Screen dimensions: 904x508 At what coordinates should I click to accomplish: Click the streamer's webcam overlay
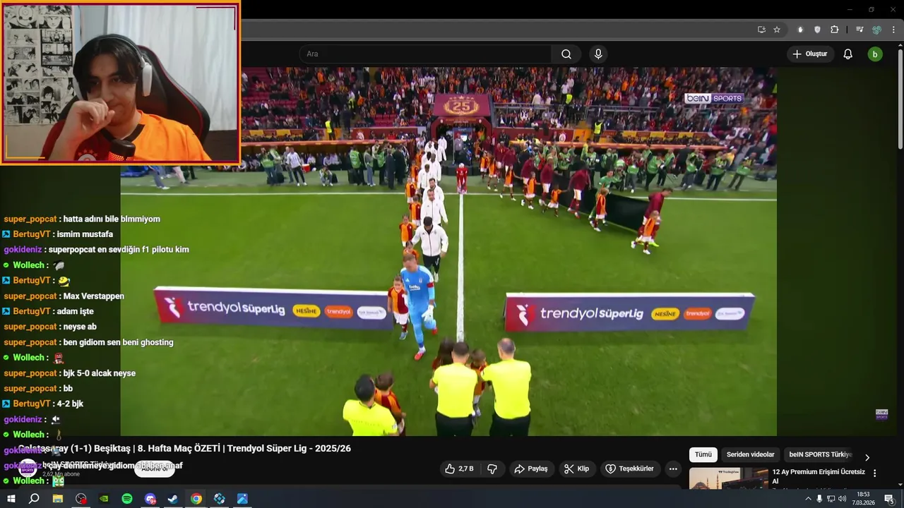tap(120, 83)
